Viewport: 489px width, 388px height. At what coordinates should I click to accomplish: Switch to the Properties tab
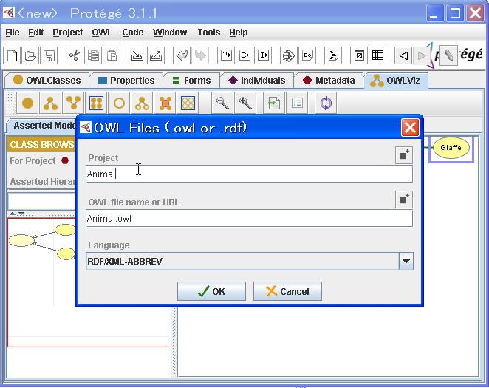click(126, 80)
